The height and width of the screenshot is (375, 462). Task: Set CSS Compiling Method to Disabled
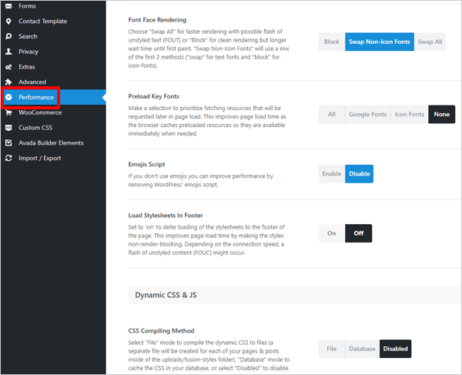pos(396,349)
